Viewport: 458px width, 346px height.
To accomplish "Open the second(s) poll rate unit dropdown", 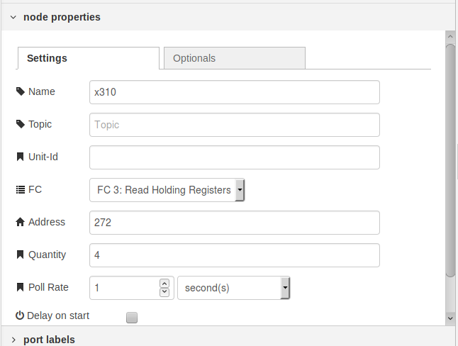I will point(234,288).
